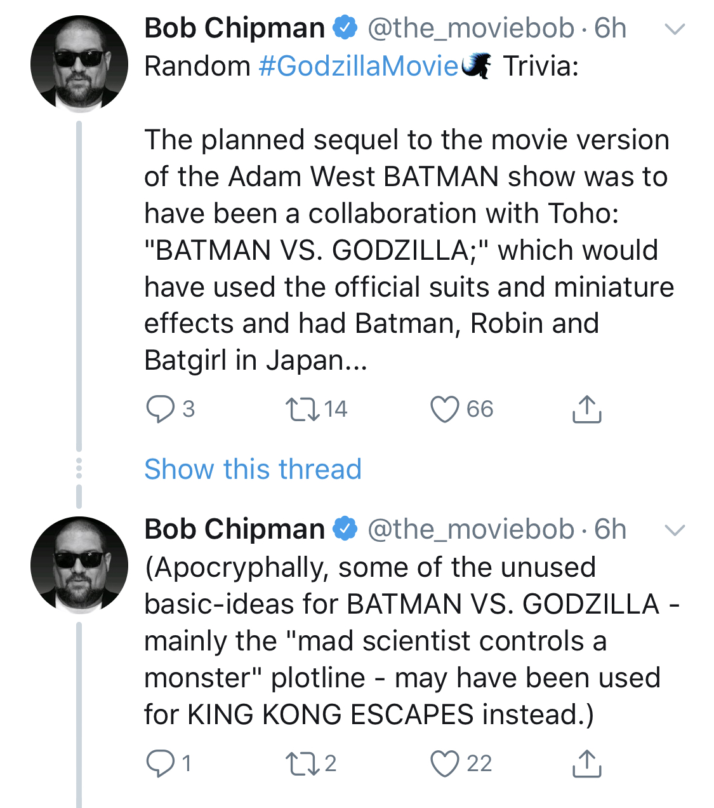Open the Batman vs. Godzilla tweet text
Screen dimensions: 714x808
click(x=409, y=250)
